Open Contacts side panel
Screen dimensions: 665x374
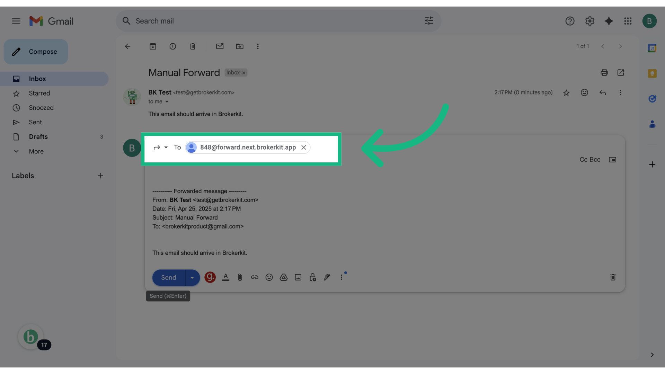(x=652, y=124)
